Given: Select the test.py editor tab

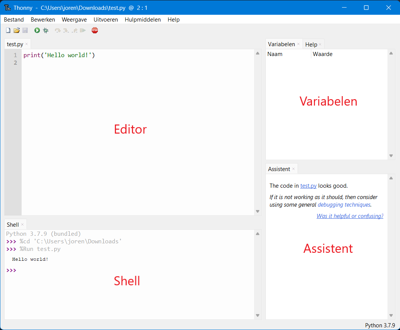Looking at the screenshot, I should [x=15, y=44].
